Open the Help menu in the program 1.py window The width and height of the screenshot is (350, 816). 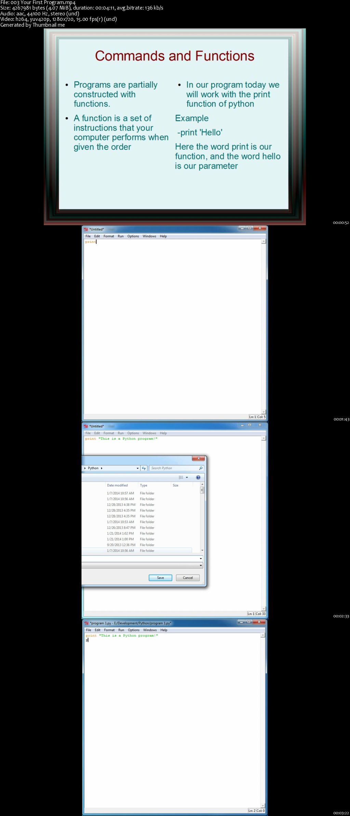point(164,630)
